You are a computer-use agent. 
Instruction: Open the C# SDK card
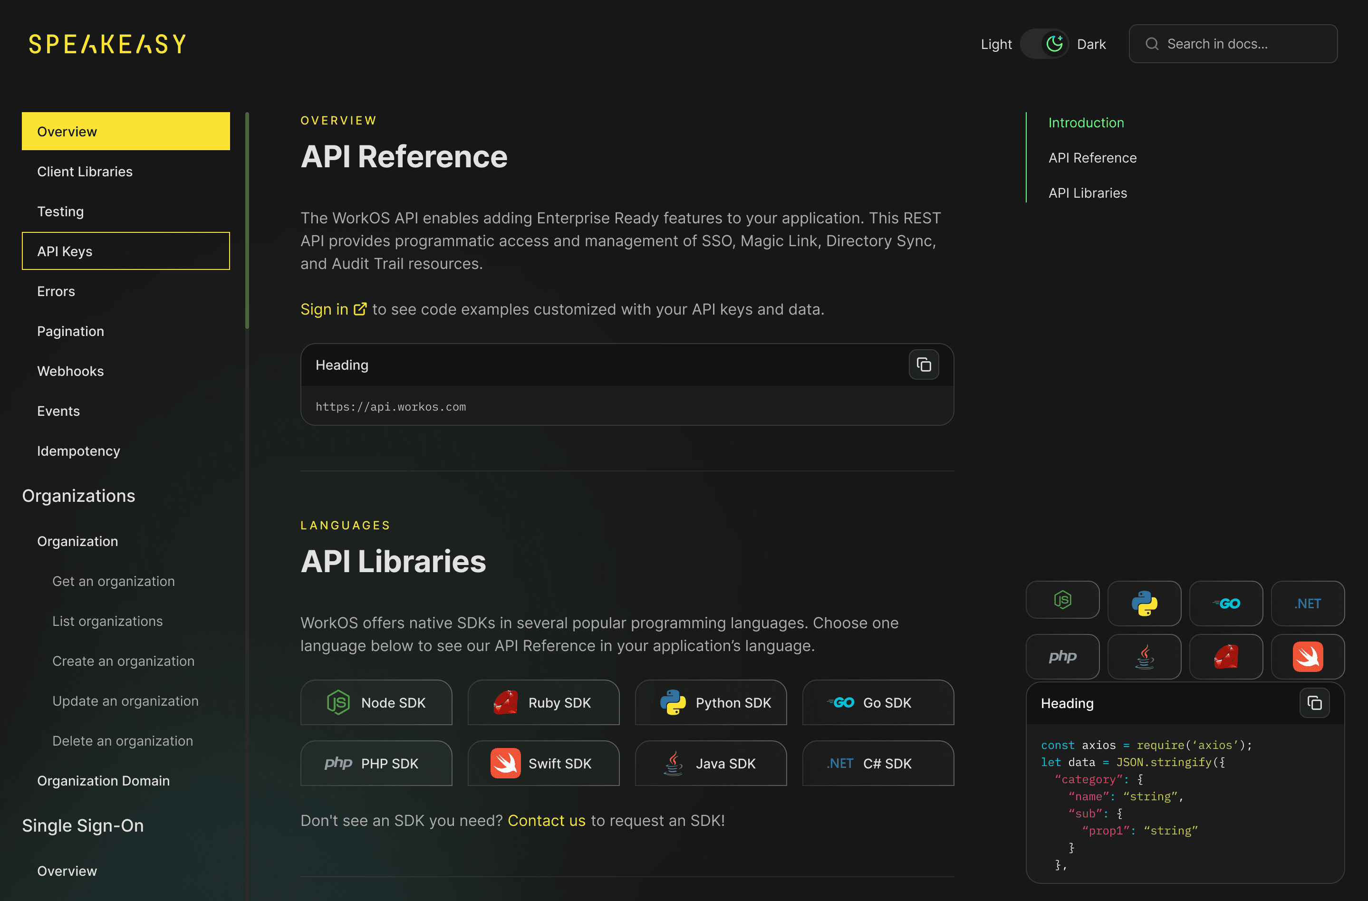tap(878, 763)
